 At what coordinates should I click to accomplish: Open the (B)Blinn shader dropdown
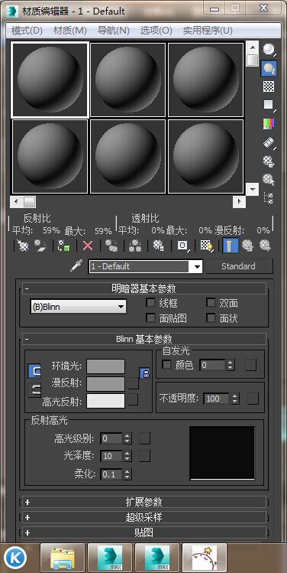click(79, 307)
